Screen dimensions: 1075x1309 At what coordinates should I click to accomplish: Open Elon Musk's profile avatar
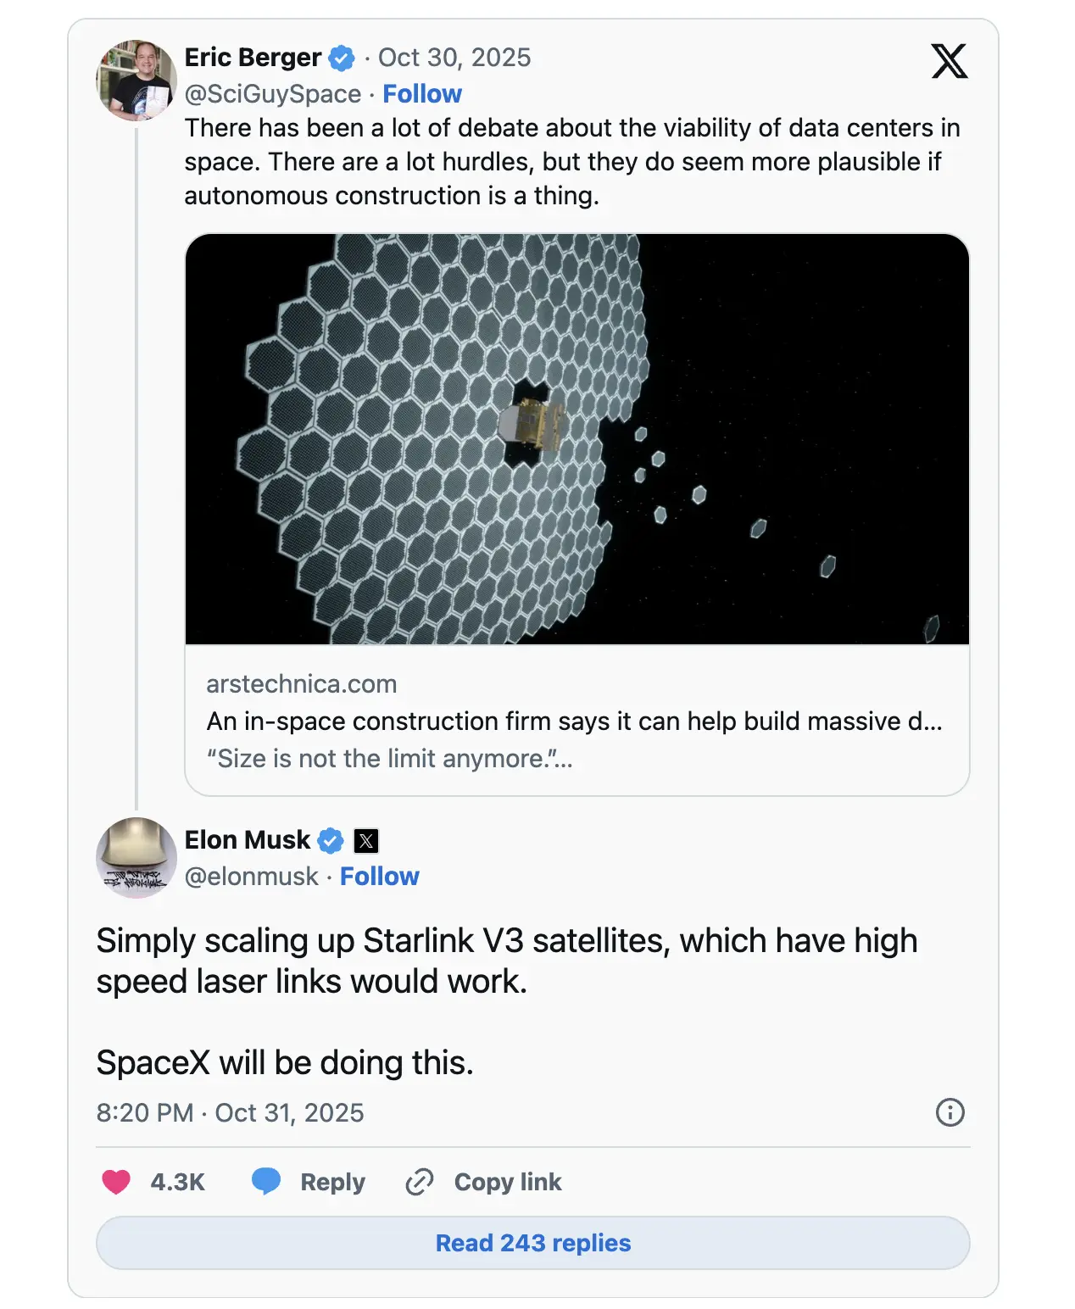pyautogui.click(x=136, y=857)
